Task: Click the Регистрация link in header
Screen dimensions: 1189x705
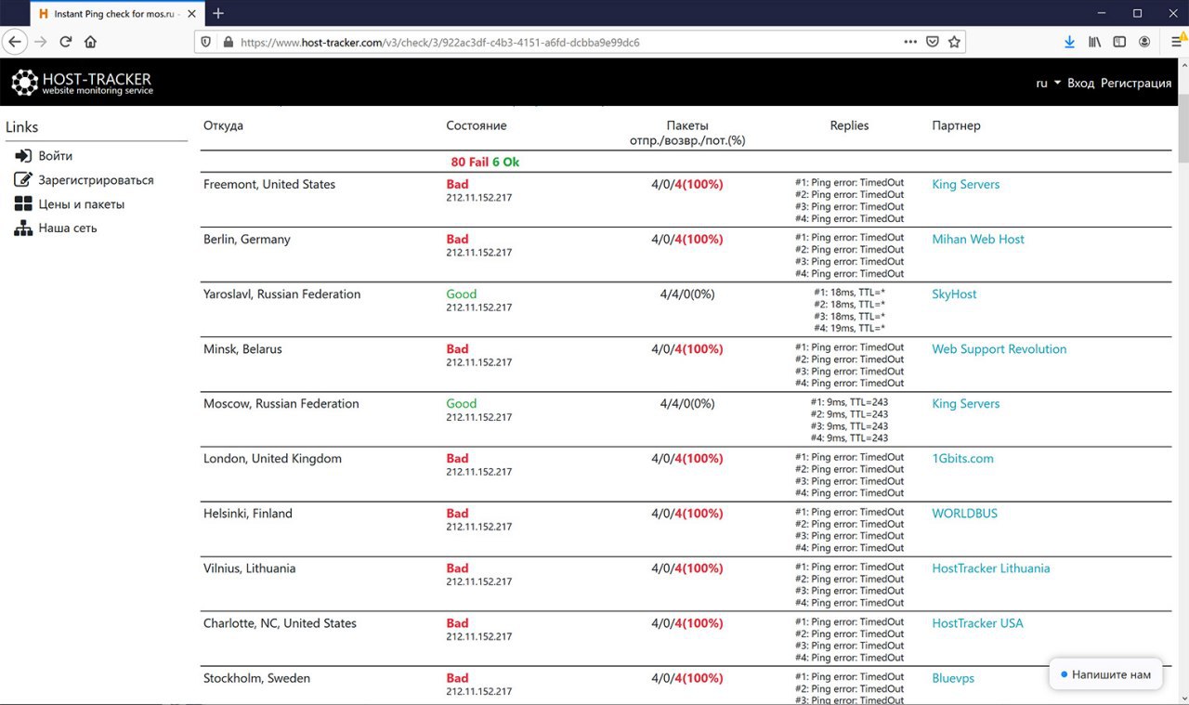Action: pyautogui.click(x=1136, y=83)
